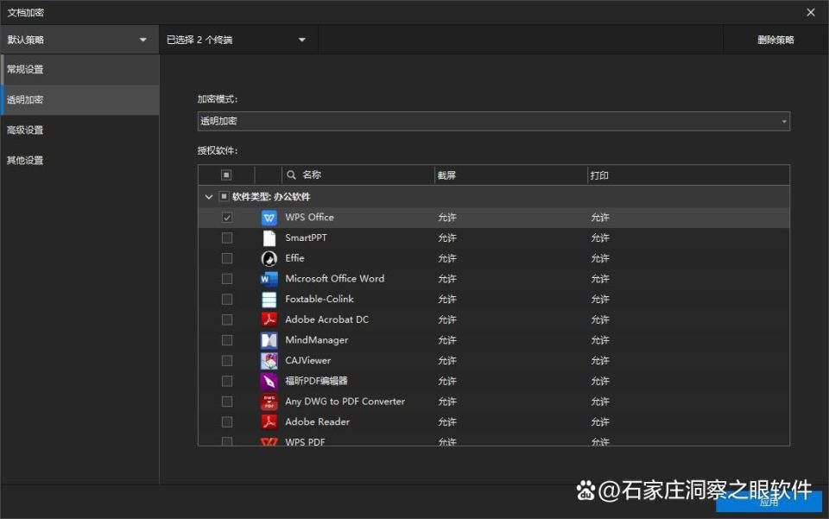This screenshot has height=519, width=829.
Task: Check the Effie checkbox
Action: pos(227,258)
